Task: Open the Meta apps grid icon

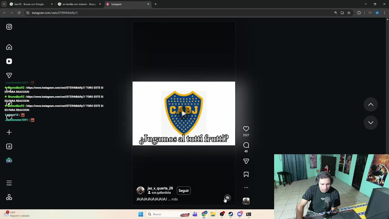Action: (9, 197)
